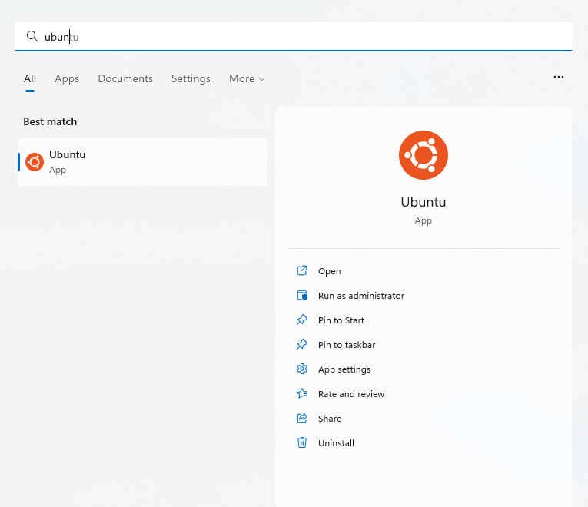Open the three-dot options menu
588x507 pixels.
pyautogui.click(x=559, y=77)
